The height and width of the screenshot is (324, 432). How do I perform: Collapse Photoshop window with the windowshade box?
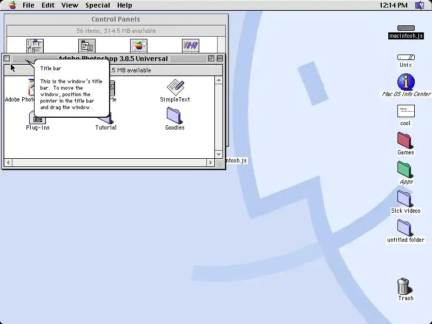point(220,58)
